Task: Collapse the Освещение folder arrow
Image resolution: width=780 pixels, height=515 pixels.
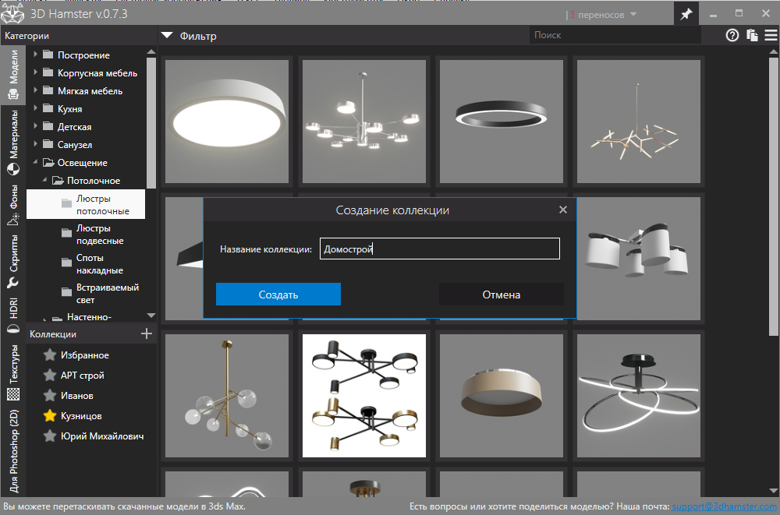Action: click(x=35, y=162)
